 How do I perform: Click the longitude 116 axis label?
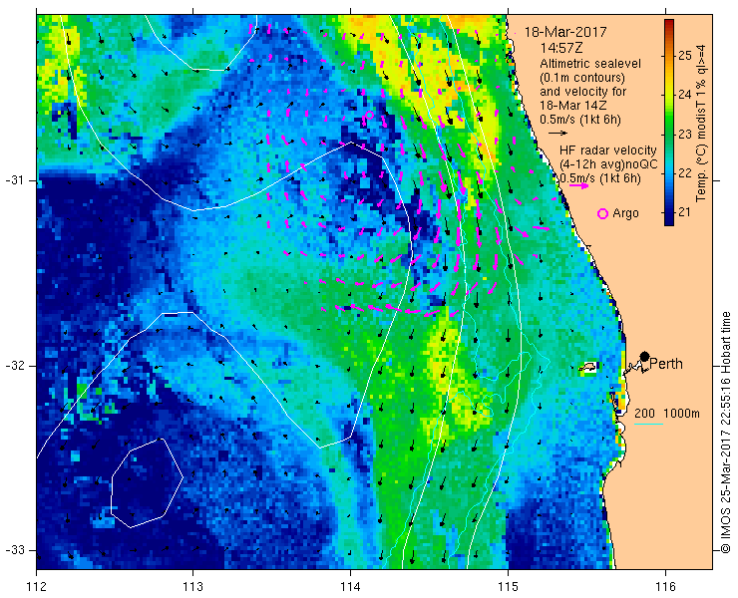point(665,587)
